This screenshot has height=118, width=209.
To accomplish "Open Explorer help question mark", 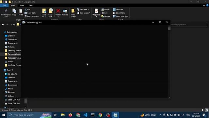I will click(207, 5).
